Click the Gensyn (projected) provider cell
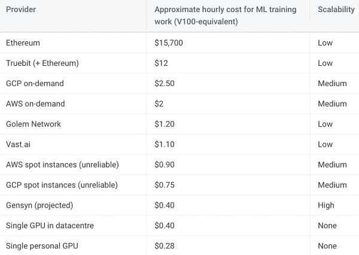Image resolution: width=359 pixels, height=255 pixels. pyautogui.click(x=39, y=205)
